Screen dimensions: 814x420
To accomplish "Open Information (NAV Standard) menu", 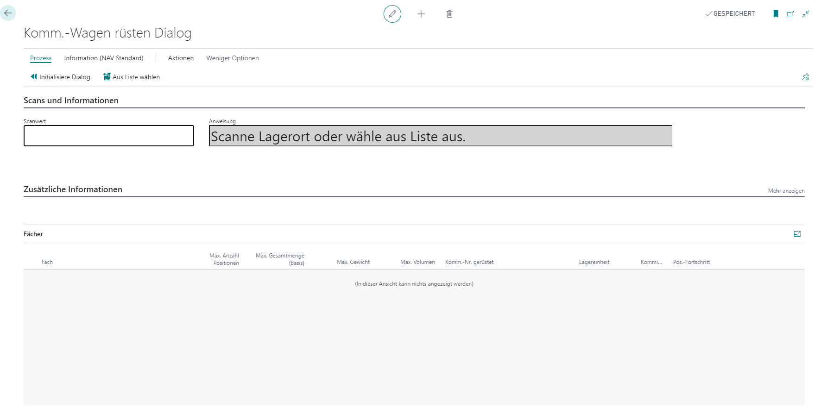I will (x=104, y=58).
